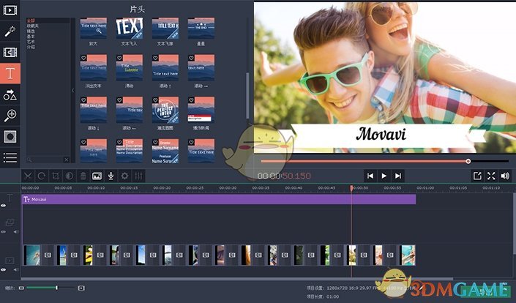Select the purple Movavi title clip

tap(219, 199)
